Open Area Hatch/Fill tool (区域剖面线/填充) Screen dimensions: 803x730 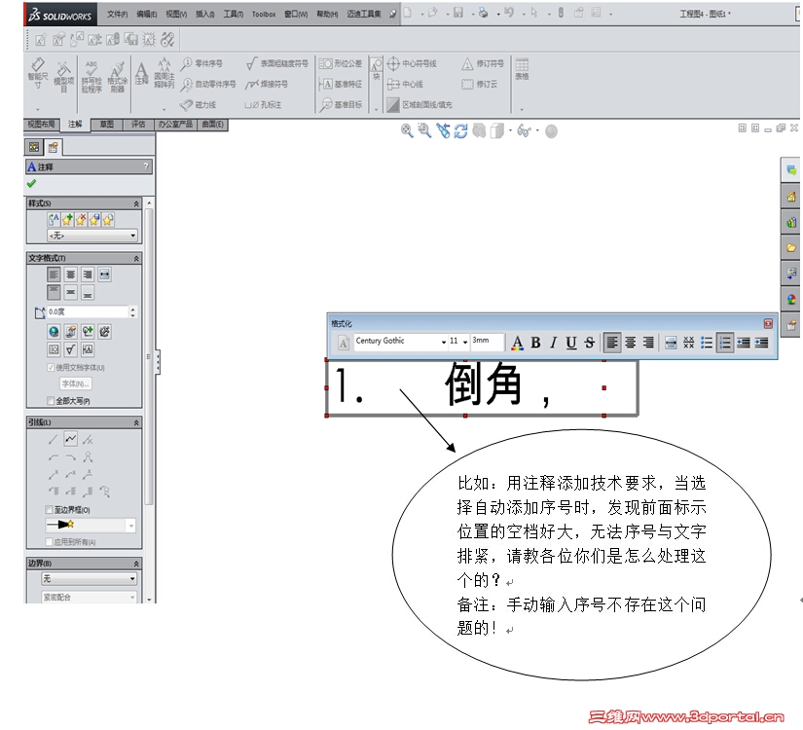point(420,104)
